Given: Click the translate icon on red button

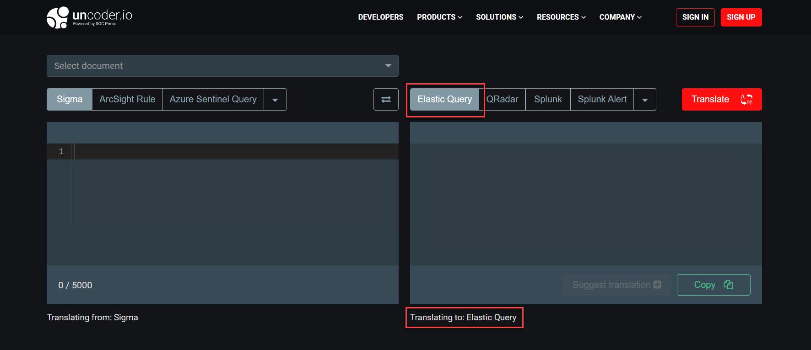Looking at the screenshot, I should tap(746, 99).
